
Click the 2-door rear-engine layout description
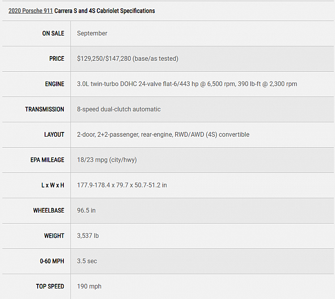coord(163,135)
